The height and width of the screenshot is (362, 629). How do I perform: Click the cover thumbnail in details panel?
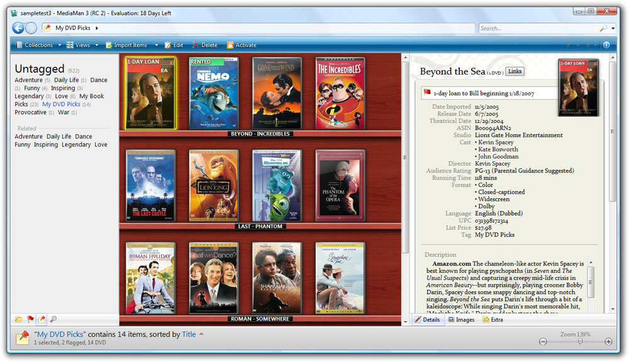click(x=578, y=88)
